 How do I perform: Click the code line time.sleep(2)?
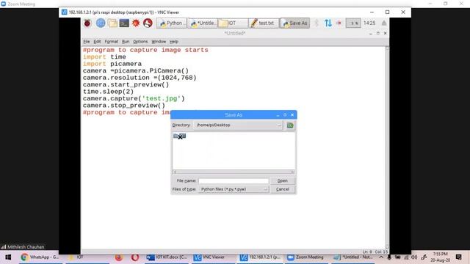click(108, 92)
